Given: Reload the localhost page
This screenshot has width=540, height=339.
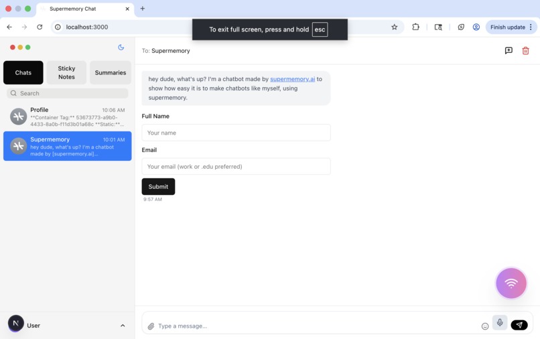Looking at the screenshot, I should coord(40,27).
